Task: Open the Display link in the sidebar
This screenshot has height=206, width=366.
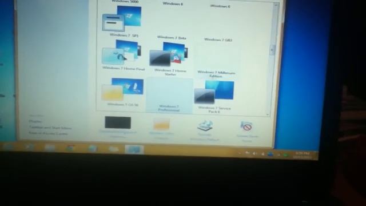Action: coord(35,121)
